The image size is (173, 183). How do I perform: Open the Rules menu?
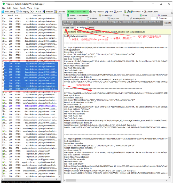point(15,8)
